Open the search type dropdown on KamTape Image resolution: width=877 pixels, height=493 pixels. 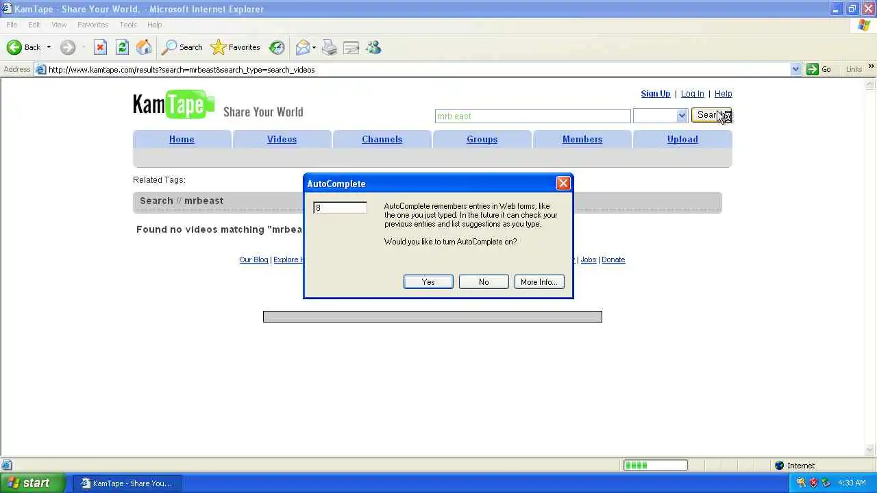[682, 116]
